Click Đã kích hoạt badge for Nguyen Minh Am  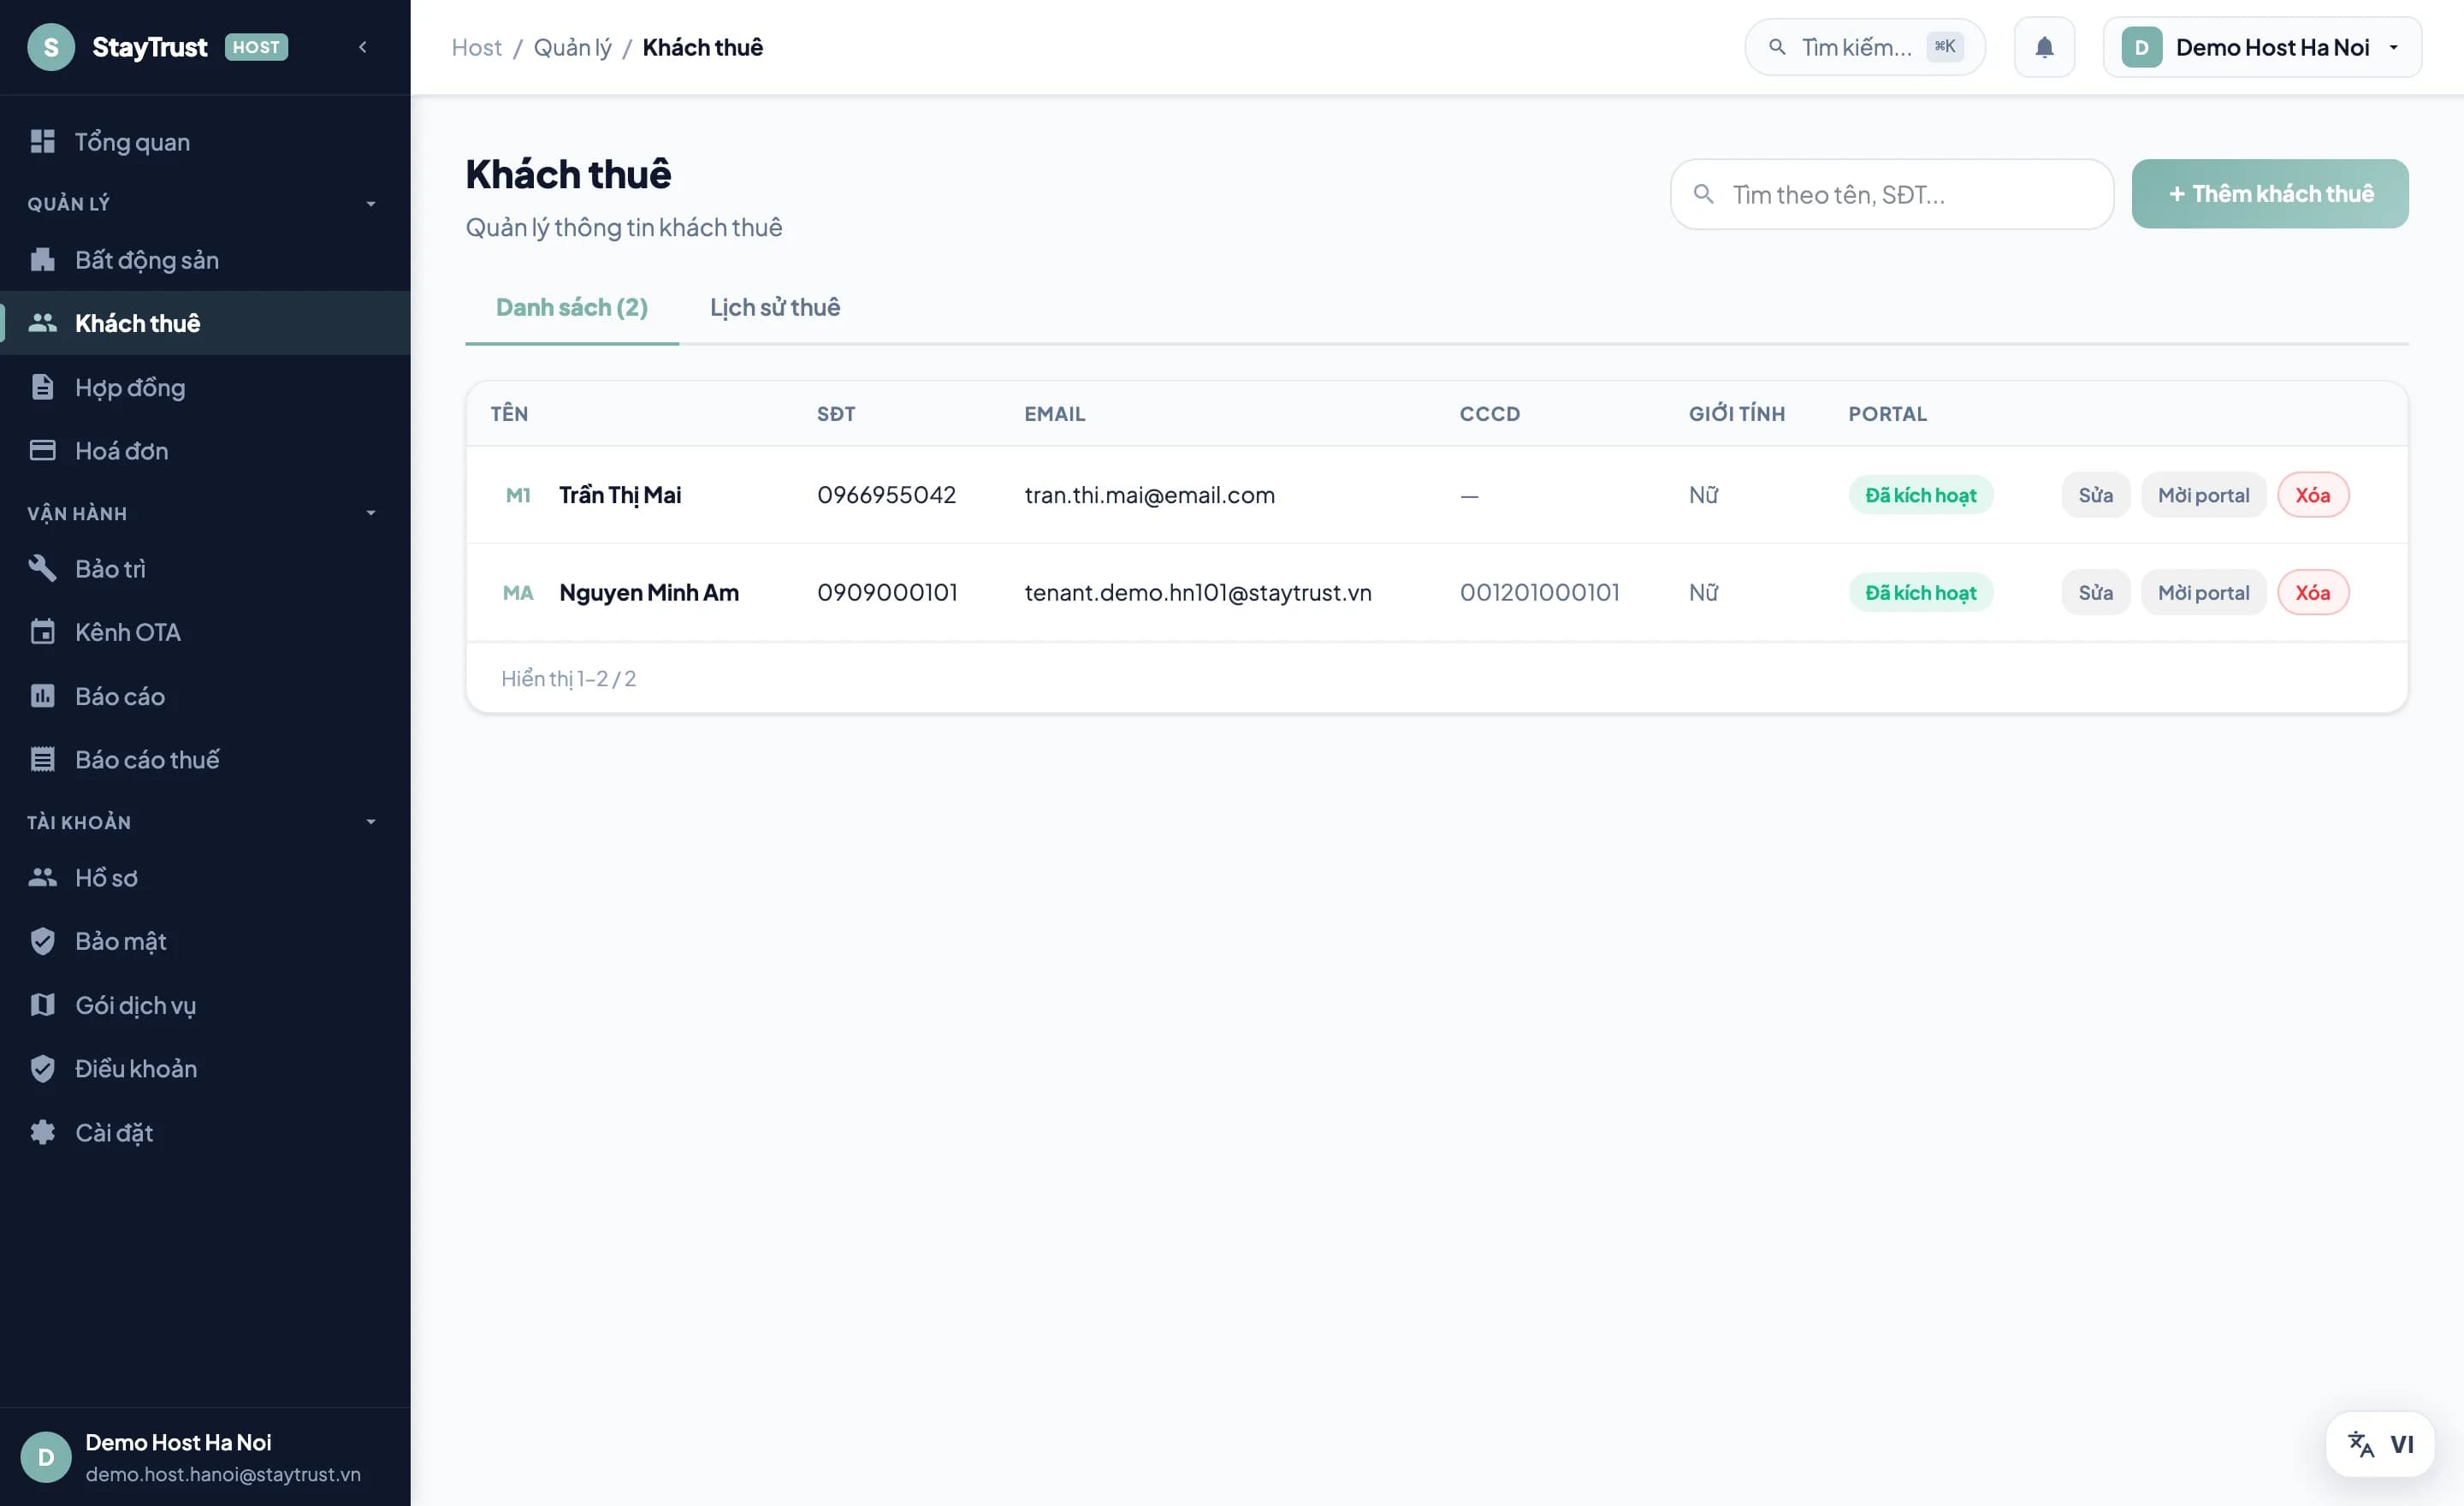point(1920,592)
